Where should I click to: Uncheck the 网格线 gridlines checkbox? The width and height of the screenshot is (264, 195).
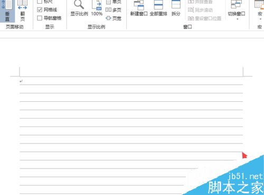coord(47,9)
